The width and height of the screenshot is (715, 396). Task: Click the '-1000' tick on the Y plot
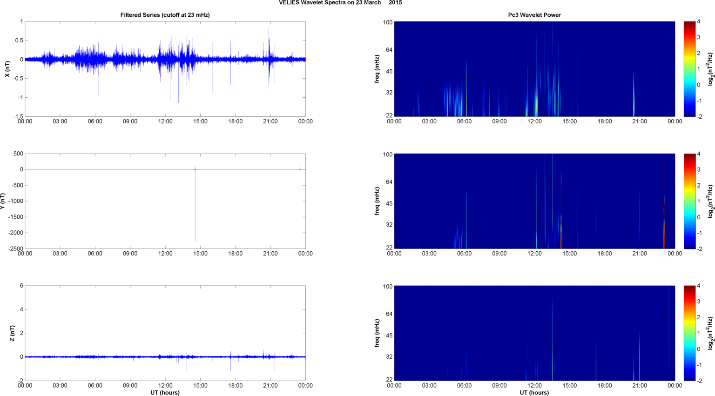point(15,201)
